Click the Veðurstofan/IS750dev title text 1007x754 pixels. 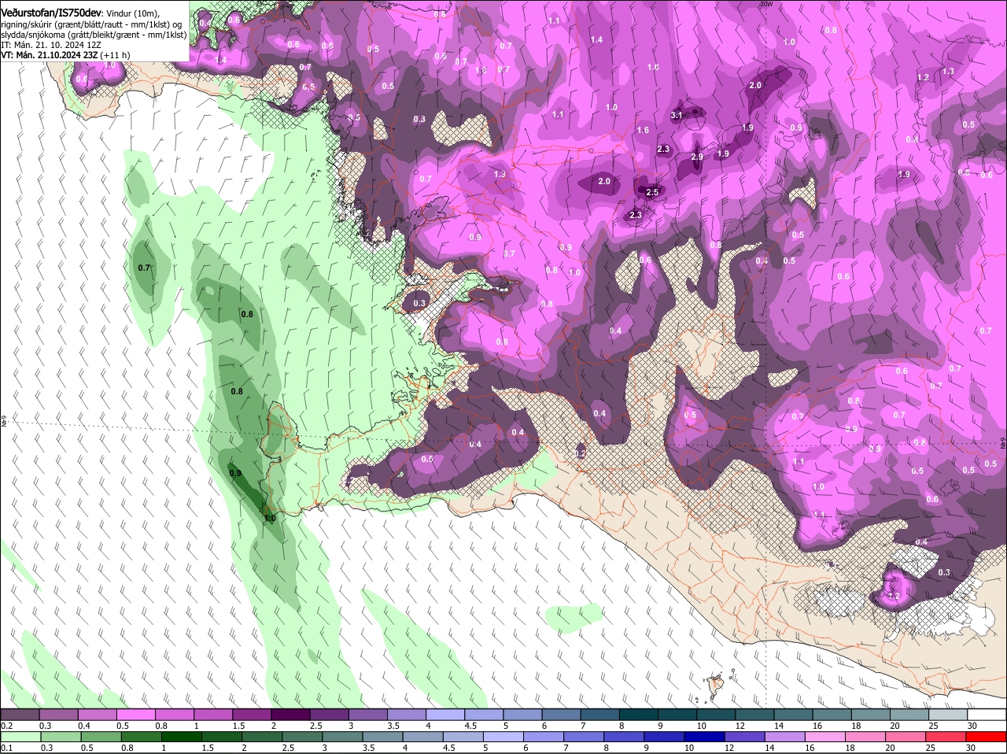click(x=51, y=13)
